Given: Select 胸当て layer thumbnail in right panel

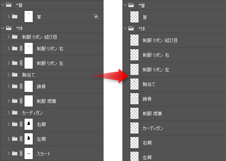Looking at the screenshot, I should coord(134,84).
